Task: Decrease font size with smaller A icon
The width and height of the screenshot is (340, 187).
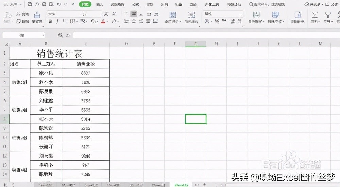Action: 114,14
